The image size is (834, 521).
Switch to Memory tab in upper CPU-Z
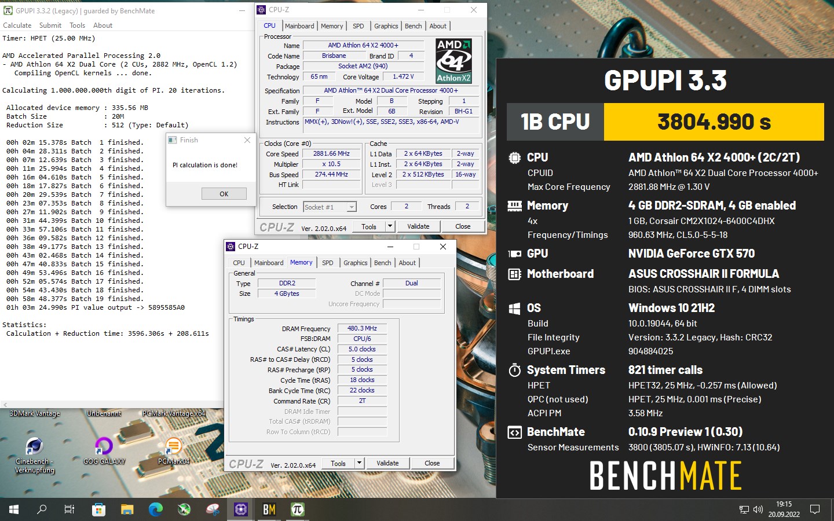pyautogui.click(x=332, y=26)
